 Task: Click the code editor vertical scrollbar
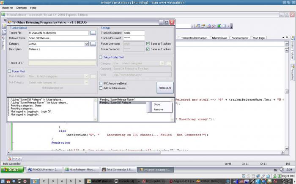[x=287, y=99]
